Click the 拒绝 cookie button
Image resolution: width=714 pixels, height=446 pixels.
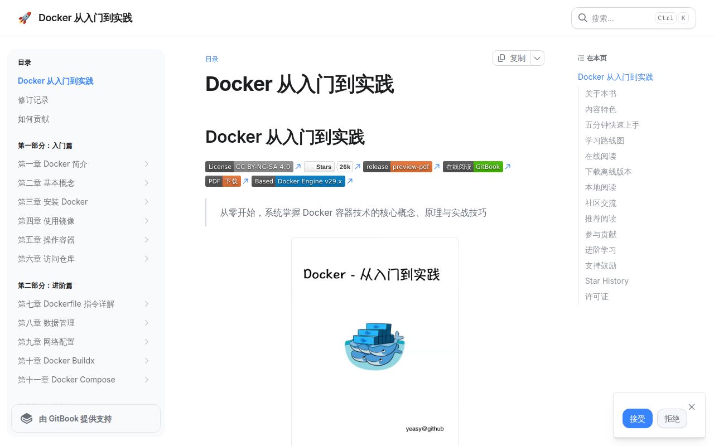[x=672, y=419]
